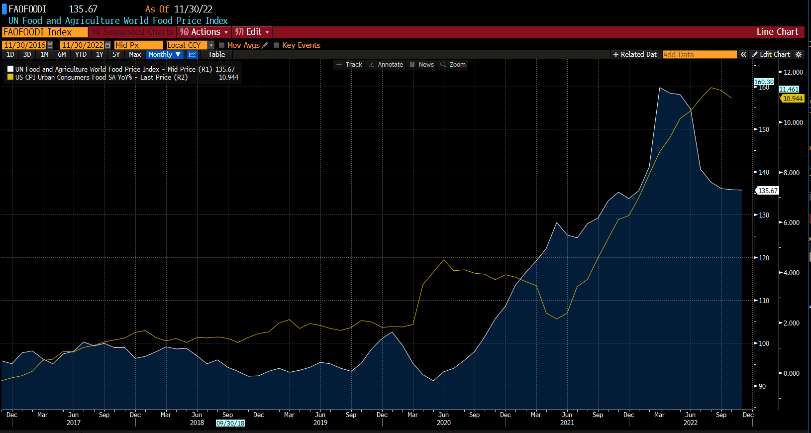
Task: Enable the Mov Avgs checkbox
Action: [x=222, y=45]
